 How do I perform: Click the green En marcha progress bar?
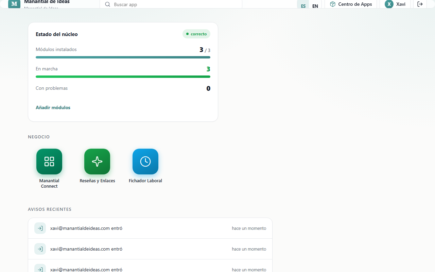(123, 76)
